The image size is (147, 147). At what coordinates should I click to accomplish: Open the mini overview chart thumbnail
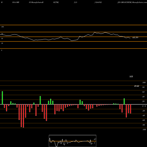tap(73, 141)
